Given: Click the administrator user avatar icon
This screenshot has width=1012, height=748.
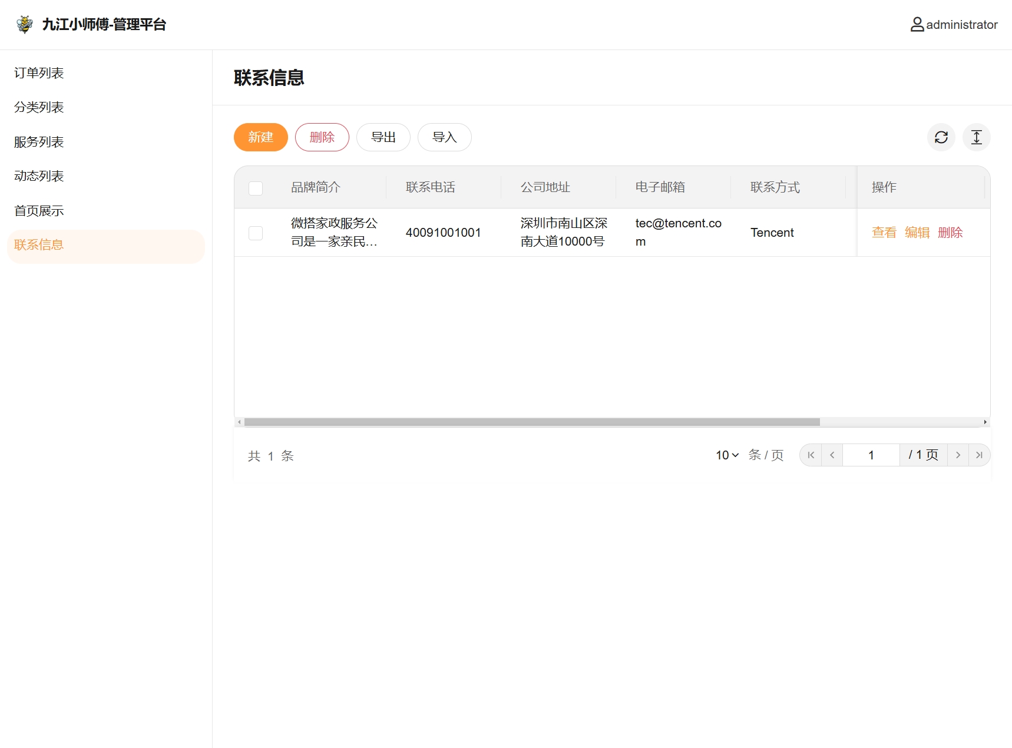Looking at the screenshot, I should coord(917,25).
